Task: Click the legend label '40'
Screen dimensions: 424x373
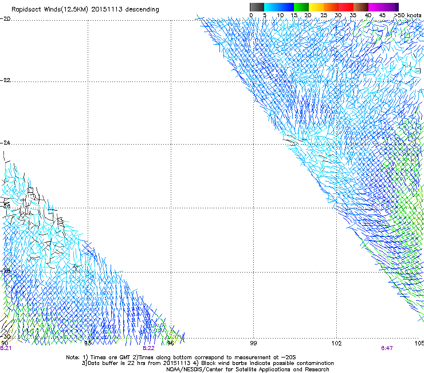Action: pos(368,15)
